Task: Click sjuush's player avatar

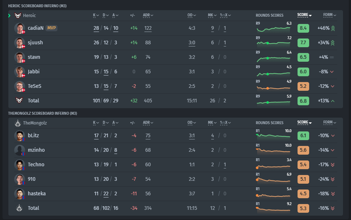Action: coord(20,43)
